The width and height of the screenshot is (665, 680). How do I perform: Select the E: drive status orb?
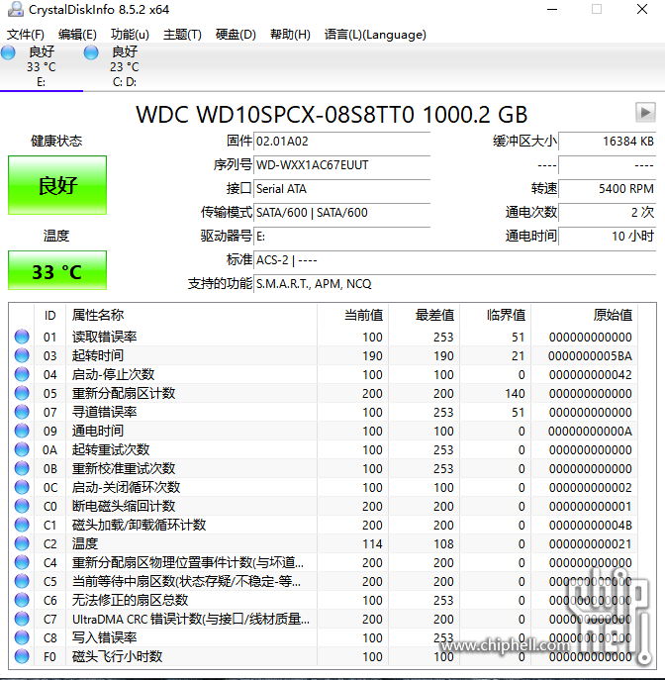click(8, 52)
